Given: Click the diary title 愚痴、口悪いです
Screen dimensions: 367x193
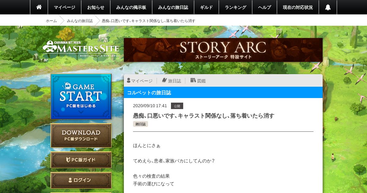Looking at the screenshot, I should (204, 116).
